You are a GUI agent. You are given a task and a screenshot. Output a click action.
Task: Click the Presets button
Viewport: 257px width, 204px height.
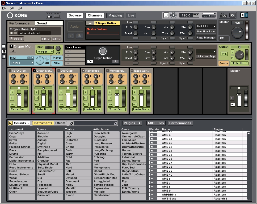coord(16,38)
